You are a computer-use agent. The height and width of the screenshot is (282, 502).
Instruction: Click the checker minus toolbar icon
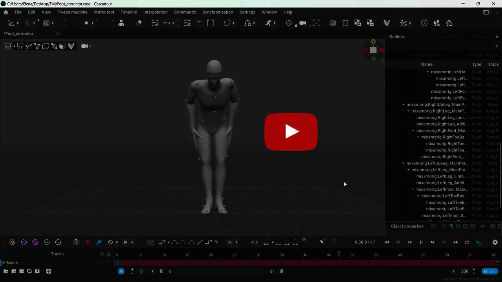tap(370, 23)
